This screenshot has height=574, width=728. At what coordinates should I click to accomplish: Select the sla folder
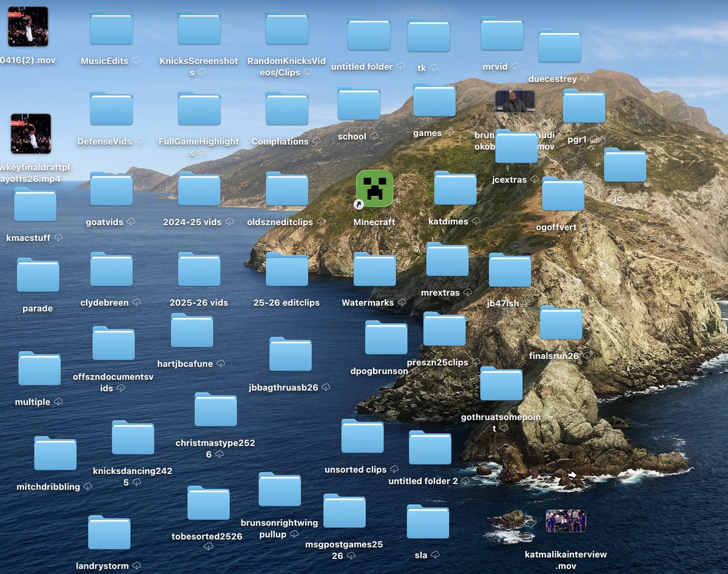pyautogui.click(x=428, y=522)
